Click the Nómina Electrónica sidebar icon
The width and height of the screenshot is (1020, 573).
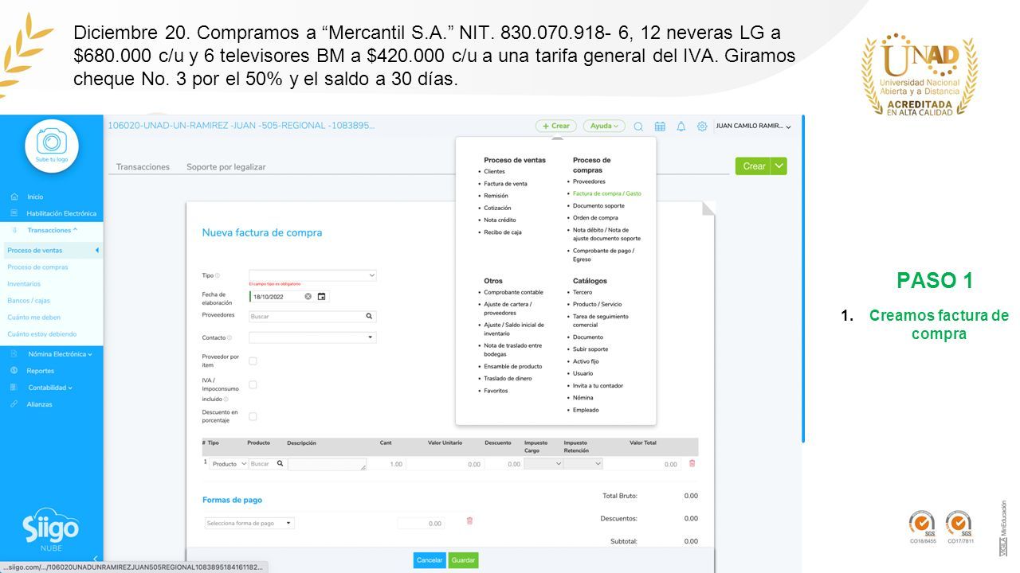coord(14,354)
